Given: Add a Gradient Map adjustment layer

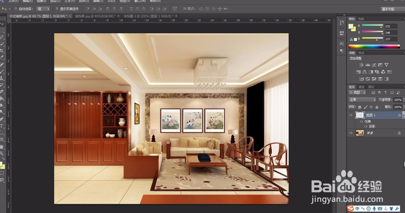Looking at the screenshot, I should point(386,79).
